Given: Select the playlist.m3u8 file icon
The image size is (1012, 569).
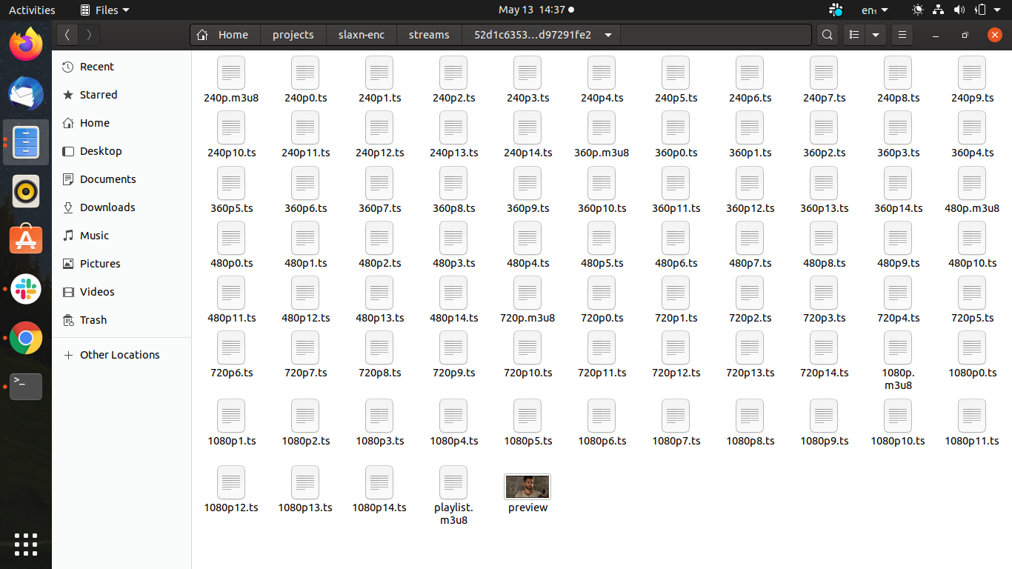Looking at the screenshot, I should [453, 482].
